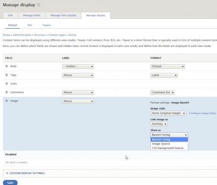217x185 pixels.
Task: Open Comments label dropdown showing Above
Action: click(x=78, y=92)
